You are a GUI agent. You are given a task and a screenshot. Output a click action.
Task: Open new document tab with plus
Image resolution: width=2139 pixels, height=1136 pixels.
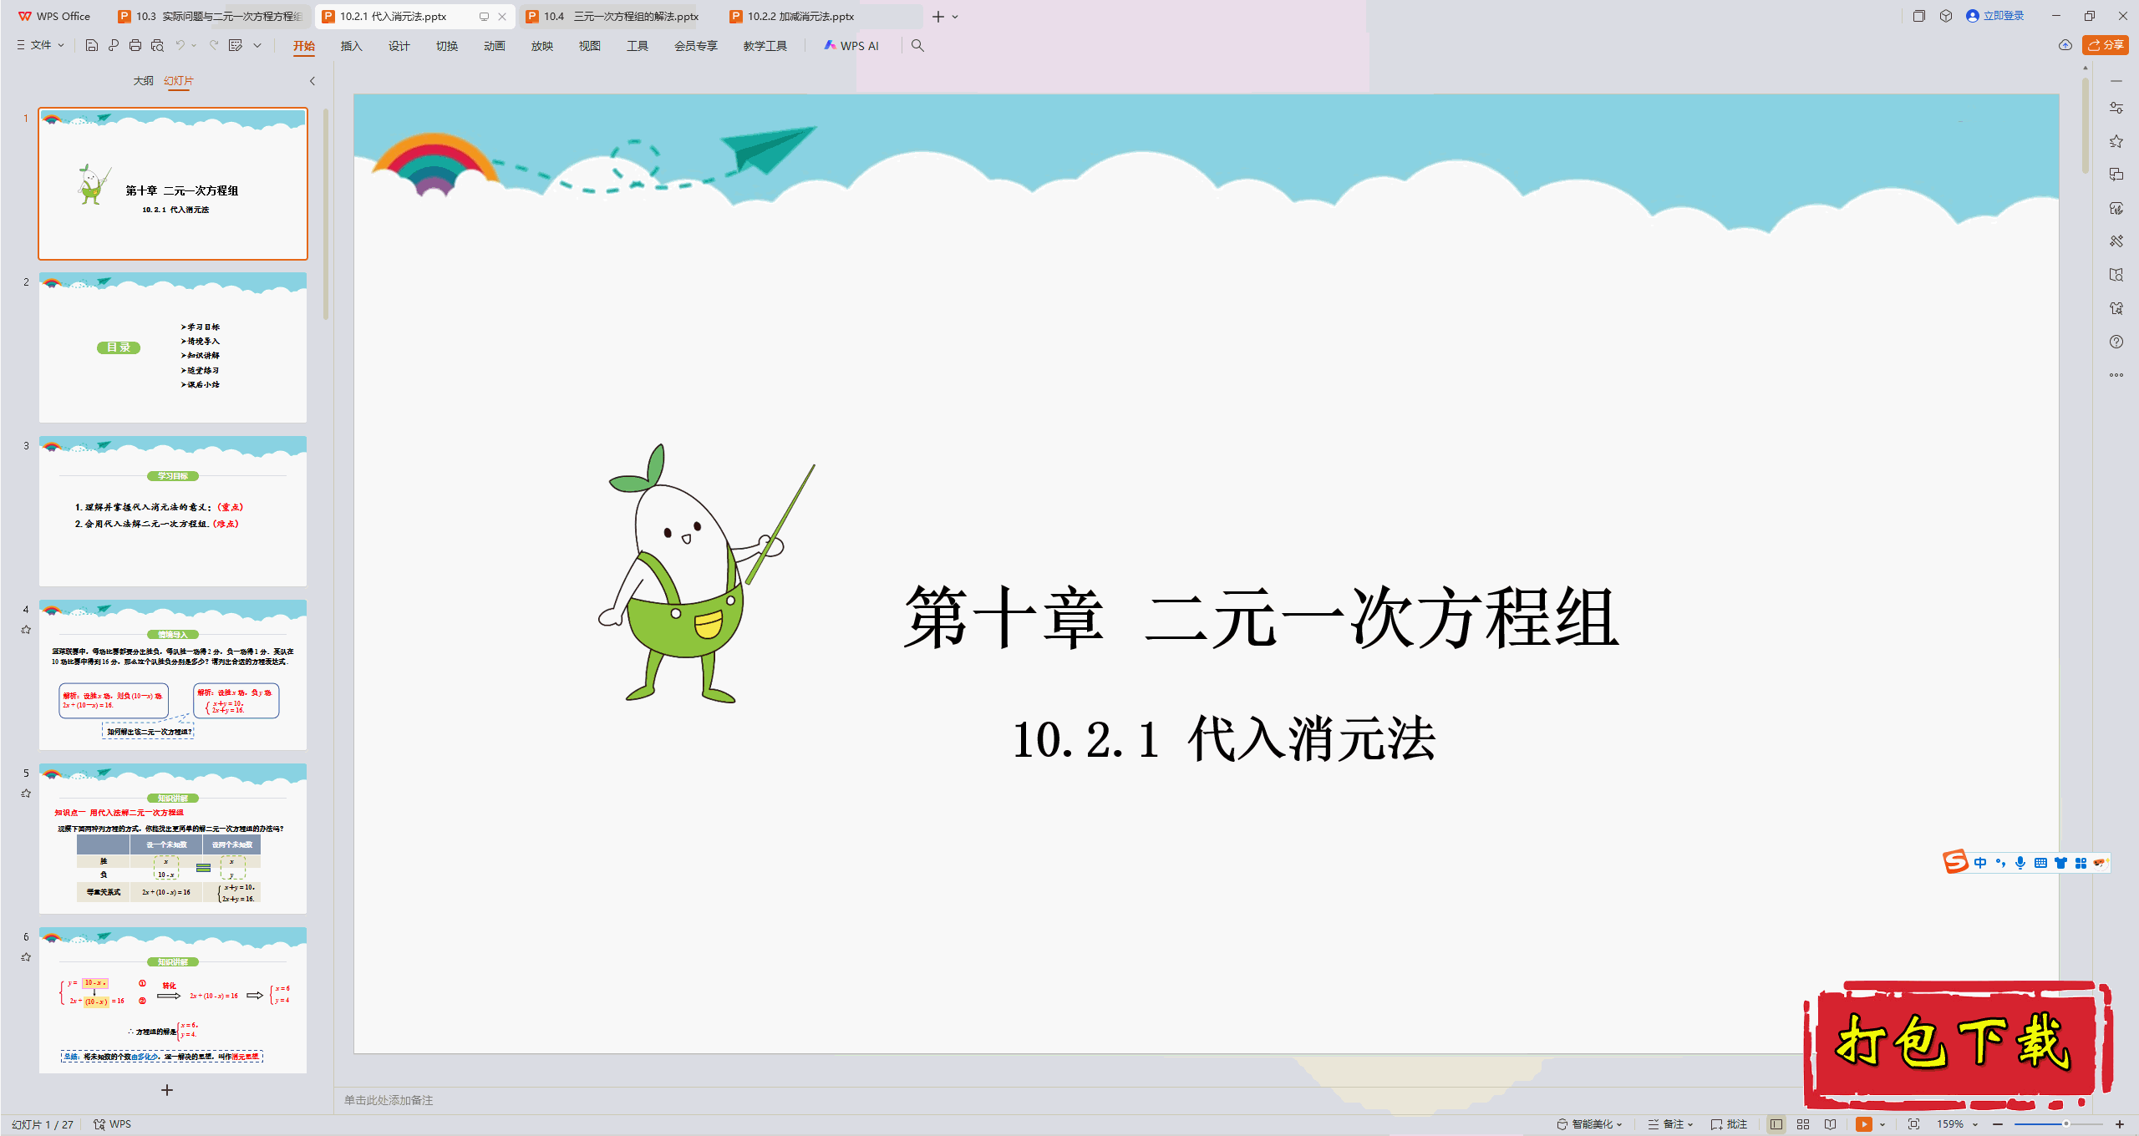[x=938, y=17]
